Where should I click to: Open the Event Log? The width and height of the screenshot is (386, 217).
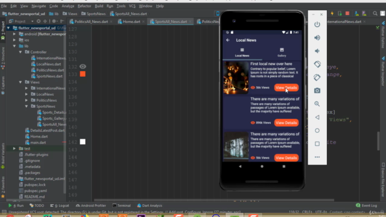pyautogui.click(x=366, y=206)
